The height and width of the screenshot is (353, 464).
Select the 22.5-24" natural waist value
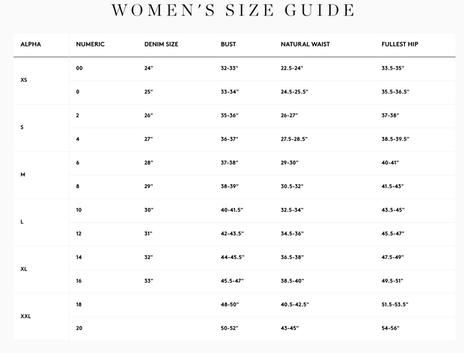[x=292, y=68]
